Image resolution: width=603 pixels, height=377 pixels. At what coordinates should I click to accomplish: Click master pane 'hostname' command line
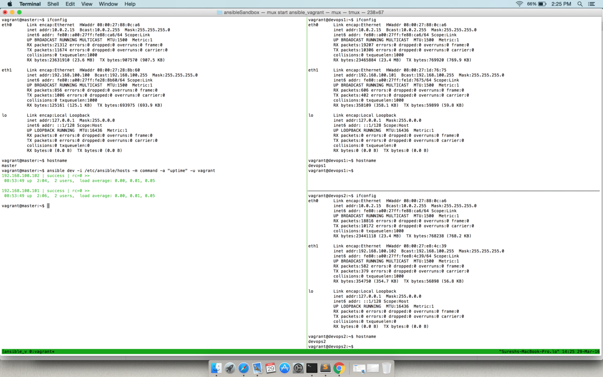pos(34,161)
